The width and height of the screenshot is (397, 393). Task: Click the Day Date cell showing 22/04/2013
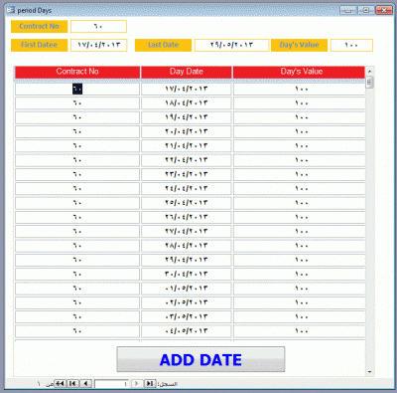pos(187,160)
